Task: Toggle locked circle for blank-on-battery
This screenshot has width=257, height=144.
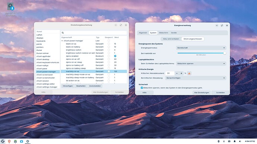Action: [x=109, y=47]
